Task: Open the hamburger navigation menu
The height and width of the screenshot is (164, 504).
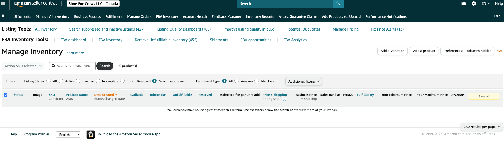Action: 3,3
